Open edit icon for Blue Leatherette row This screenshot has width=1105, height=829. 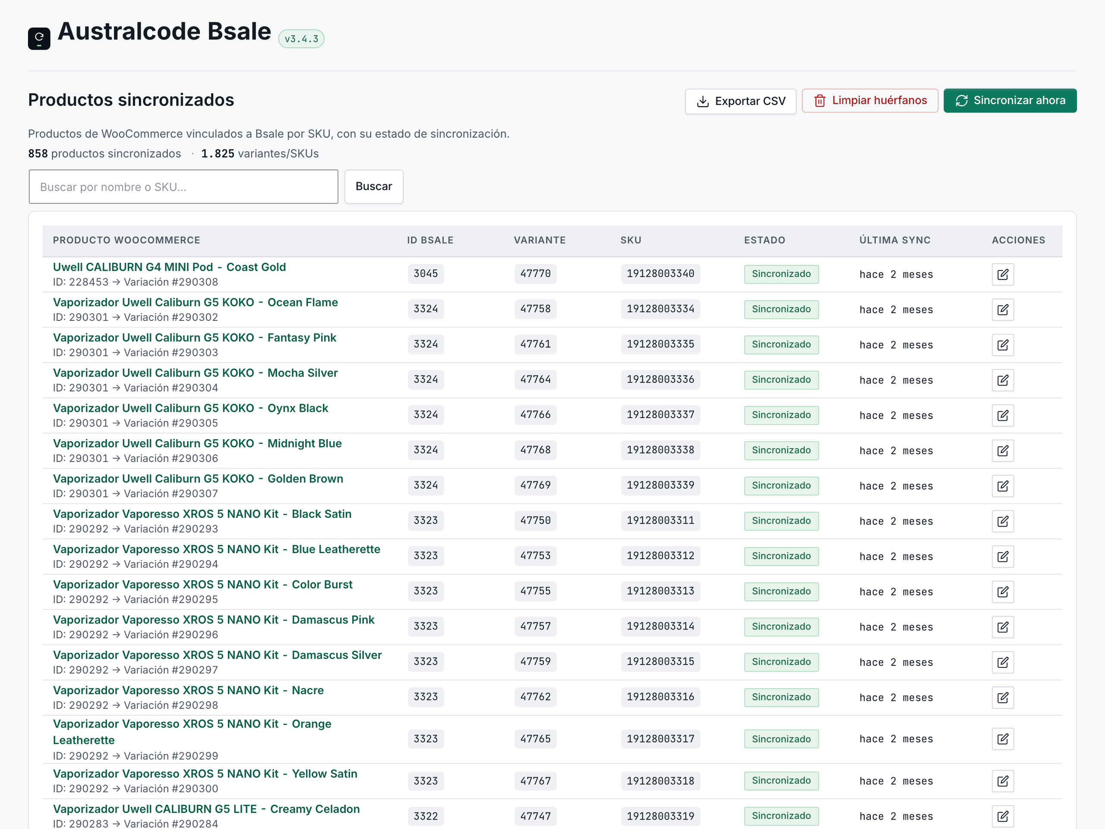click(1003, 556)
